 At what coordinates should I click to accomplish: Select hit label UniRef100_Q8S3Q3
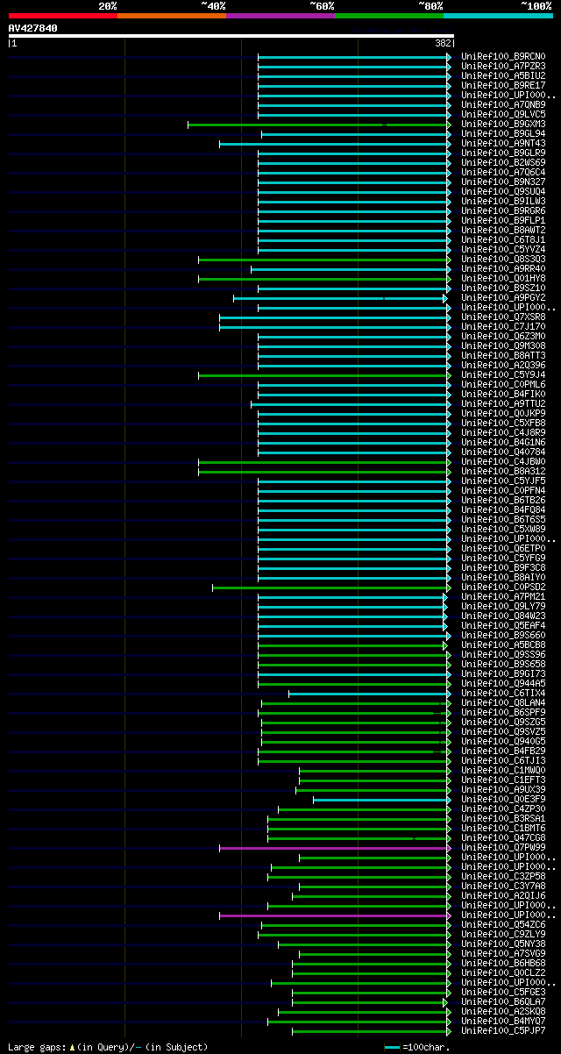click(x=504, y=260)
